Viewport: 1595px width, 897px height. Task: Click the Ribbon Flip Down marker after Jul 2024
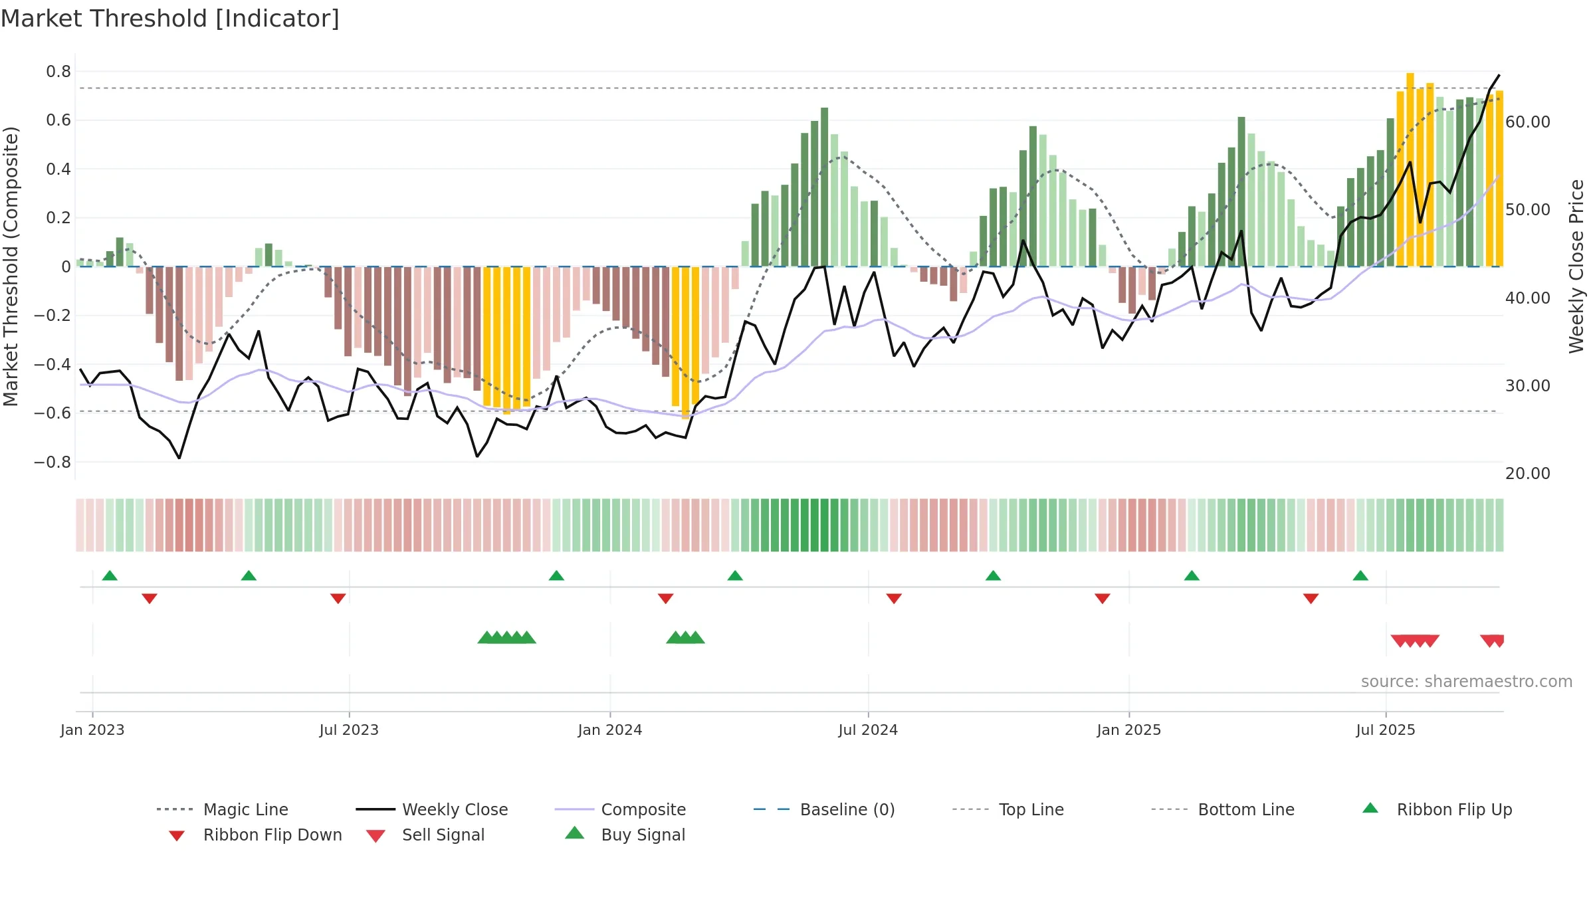click(894, 599)
